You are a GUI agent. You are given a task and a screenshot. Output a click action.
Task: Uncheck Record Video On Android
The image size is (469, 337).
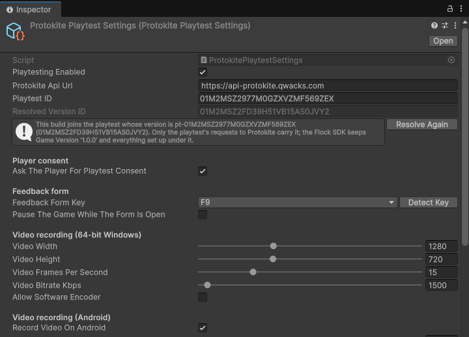pyautogui.click(x=203, y=328)
